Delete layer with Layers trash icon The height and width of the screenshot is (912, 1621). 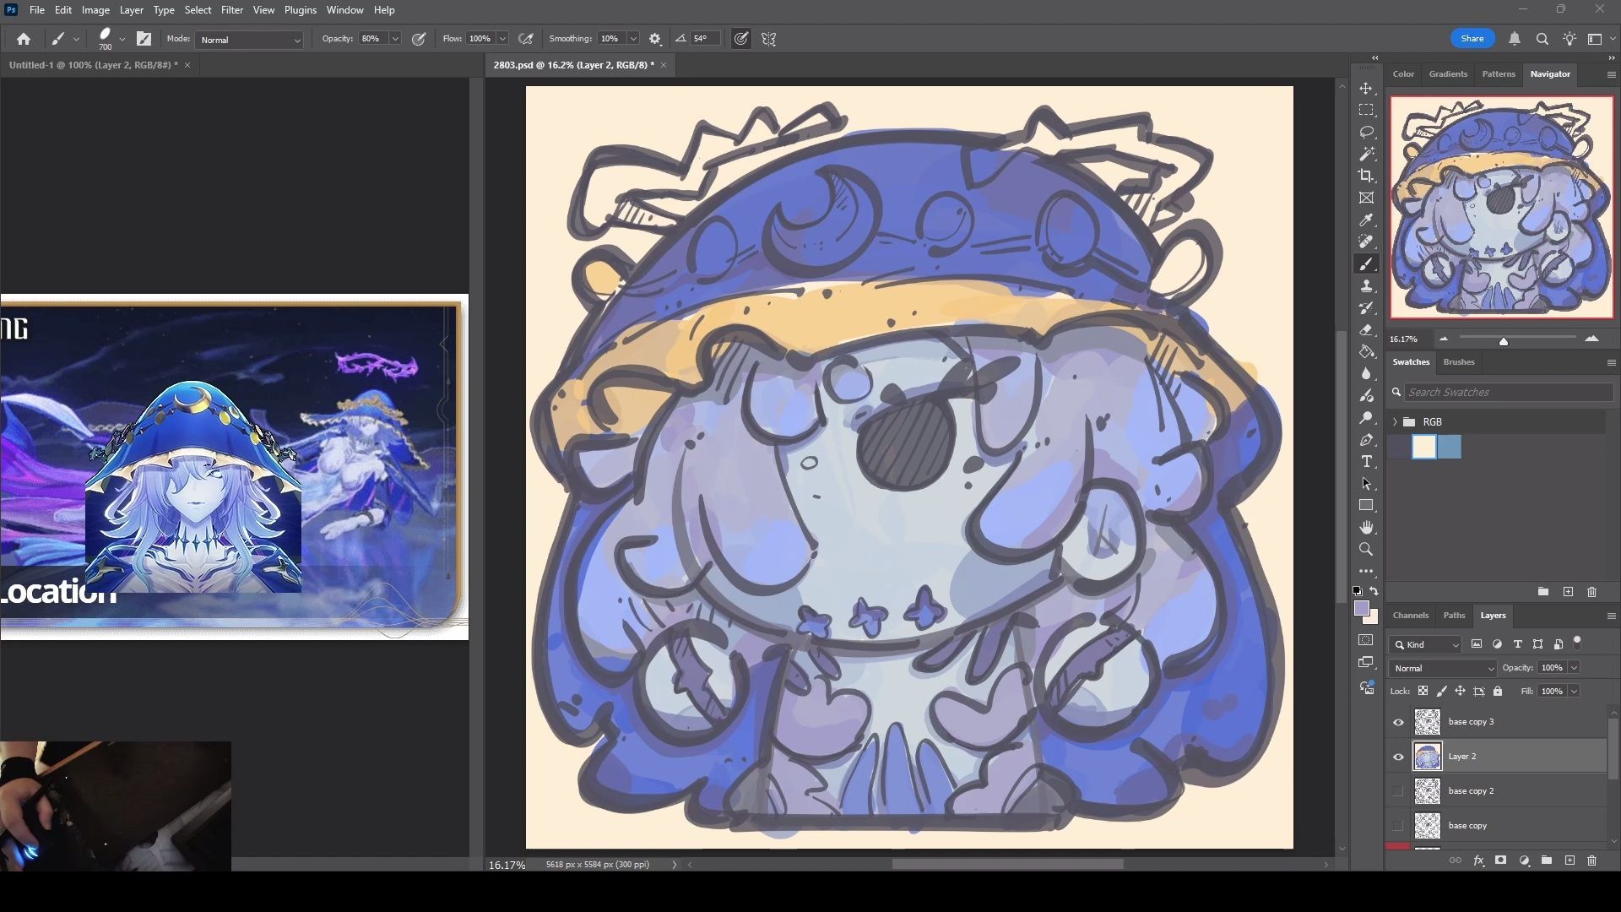(x=1591, y=860)
